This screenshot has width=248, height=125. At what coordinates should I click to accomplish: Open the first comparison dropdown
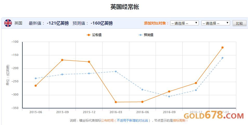click(x=185, y=23)
